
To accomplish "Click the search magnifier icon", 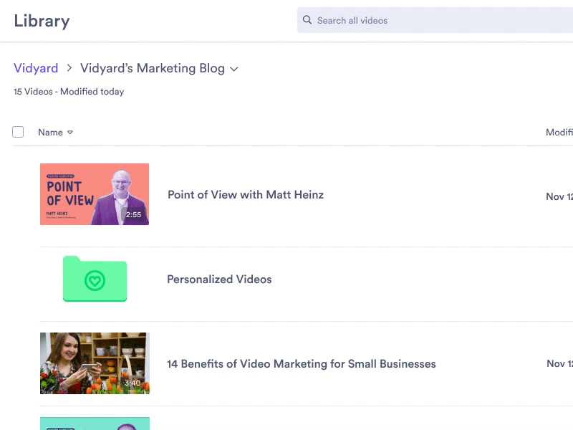I will (x=307, y=21).
